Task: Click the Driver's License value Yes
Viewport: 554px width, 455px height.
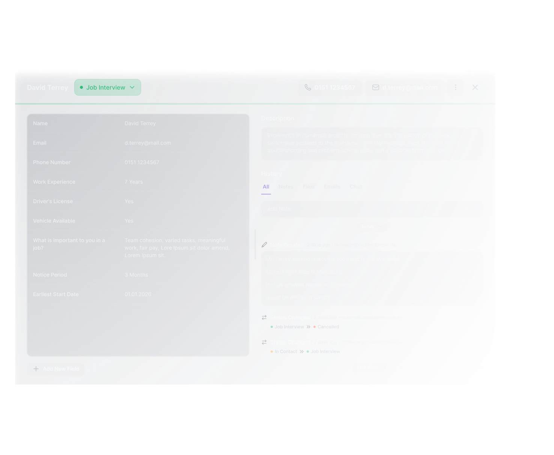Action: tap(129, 201)
